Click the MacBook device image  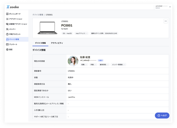pos(47,28)
